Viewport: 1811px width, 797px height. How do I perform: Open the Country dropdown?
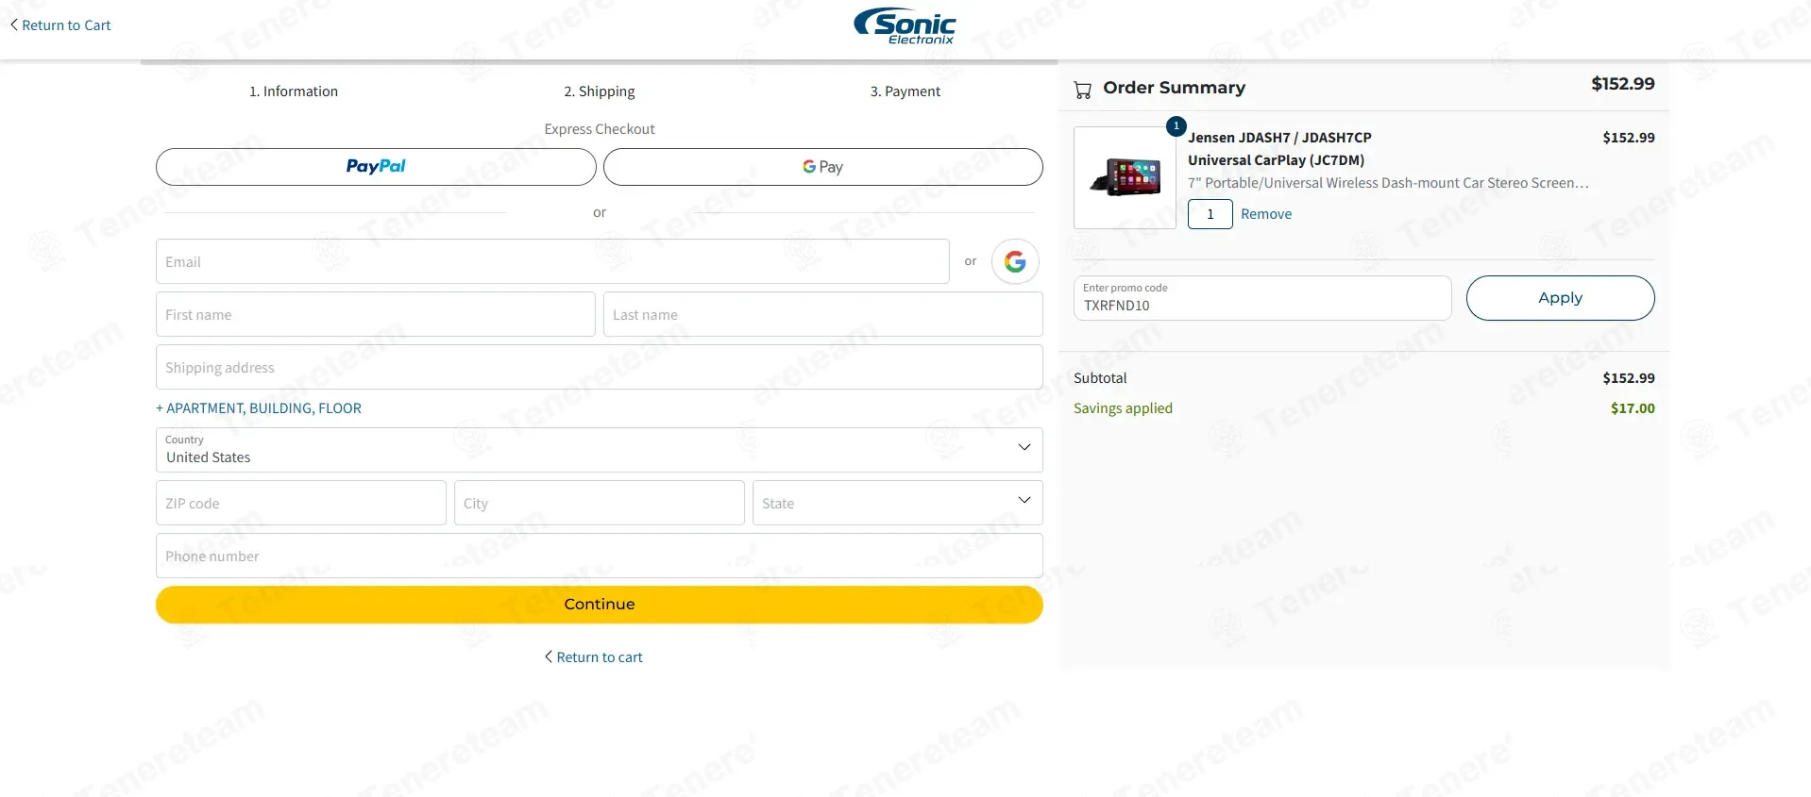tap(599, 450)
